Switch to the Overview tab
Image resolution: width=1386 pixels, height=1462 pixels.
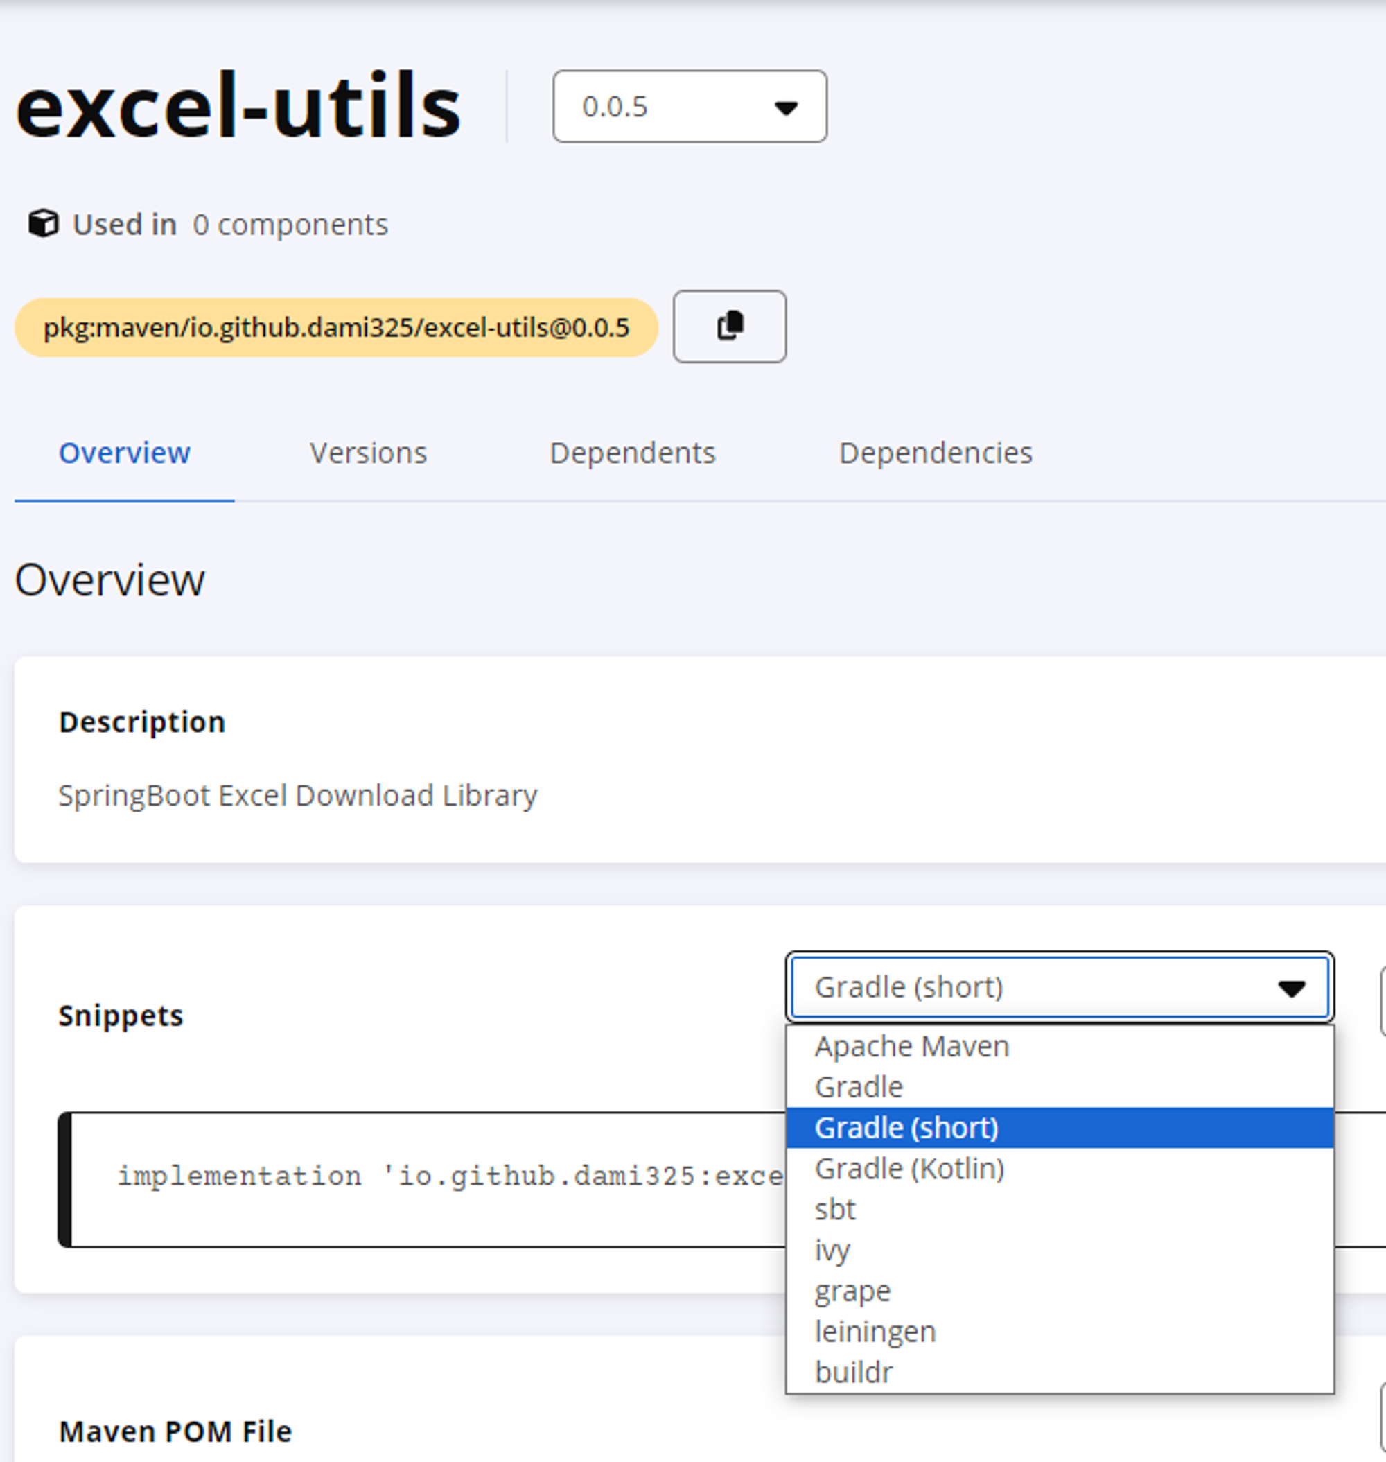click(x=124, y=453)
